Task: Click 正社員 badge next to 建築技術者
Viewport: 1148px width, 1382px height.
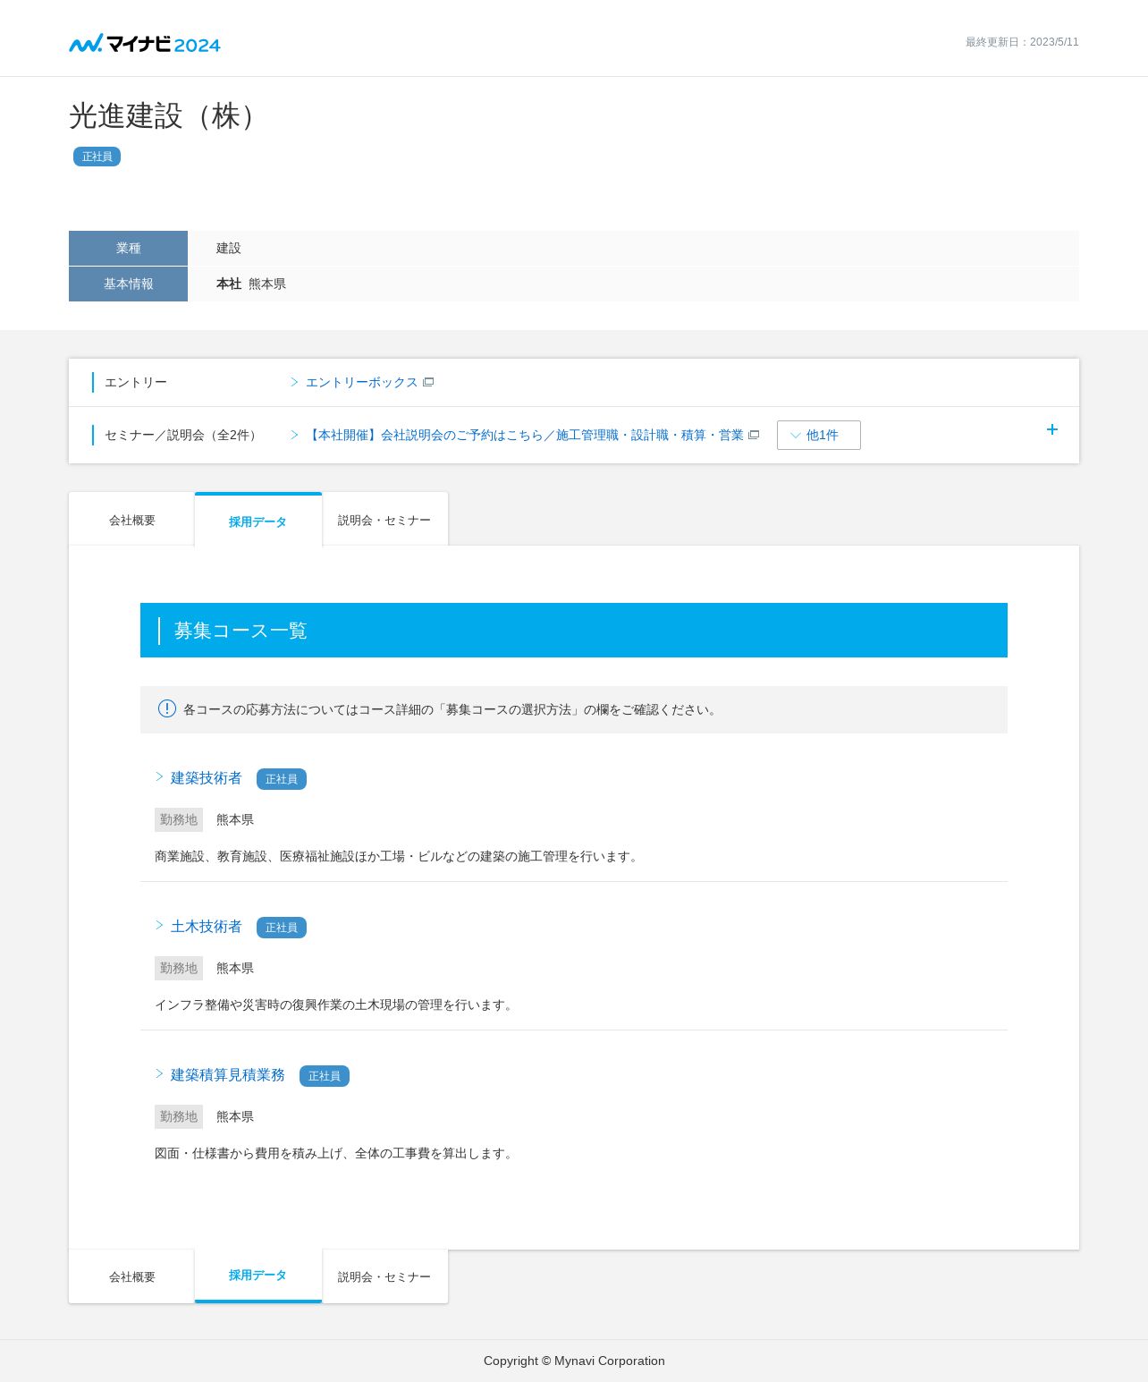Action: 282,779
